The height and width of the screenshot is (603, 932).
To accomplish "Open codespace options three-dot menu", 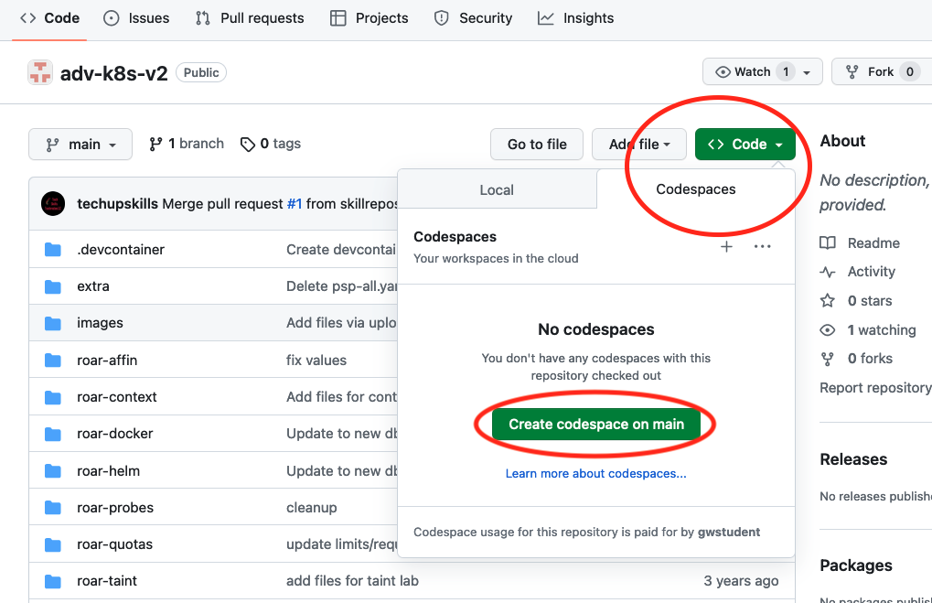I will (x=762, y=246).
